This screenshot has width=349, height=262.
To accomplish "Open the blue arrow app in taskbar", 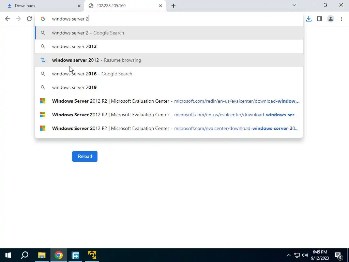I will [75, 255].
